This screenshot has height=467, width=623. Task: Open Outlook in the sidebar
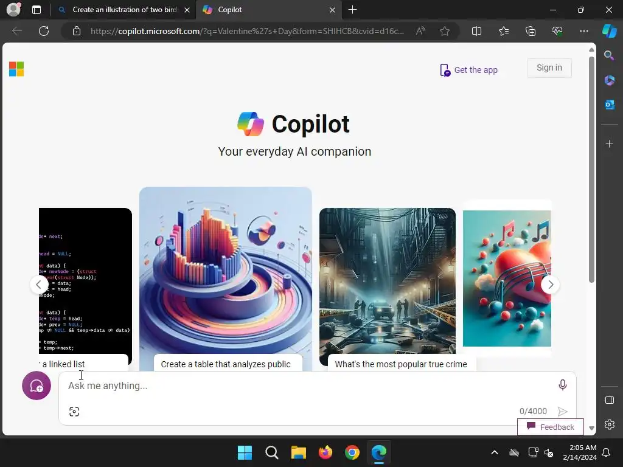tap(609, 105)
